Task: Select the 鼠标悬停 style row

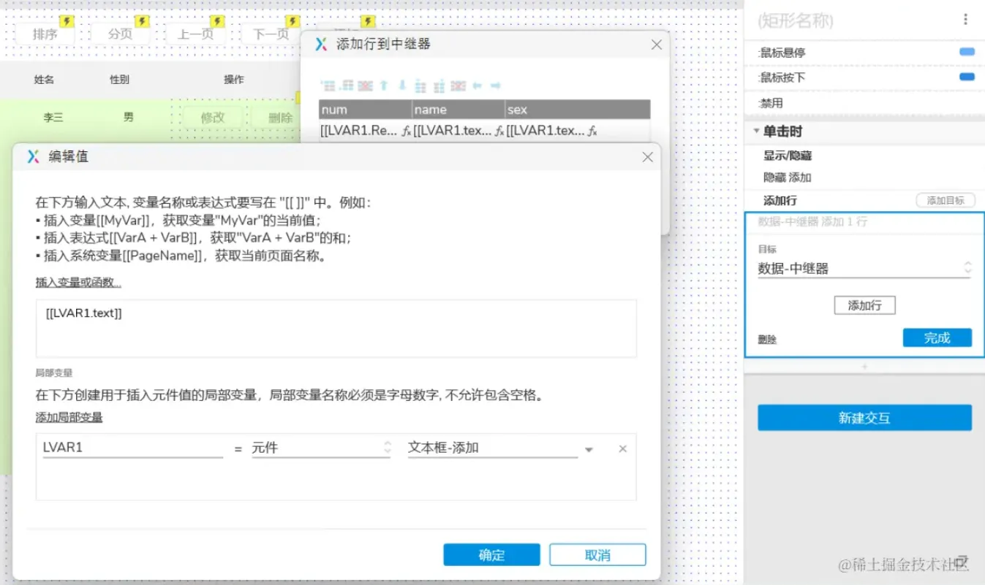Action: click(x=864, y=53)
